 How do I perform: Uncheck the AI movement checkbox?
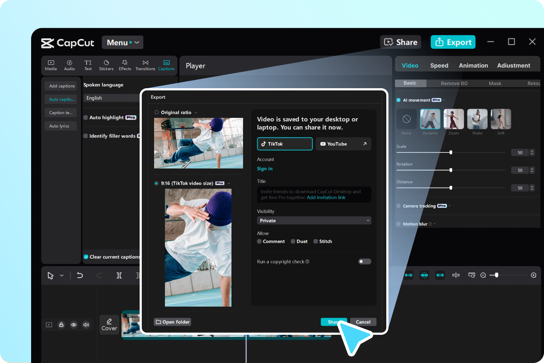pyautogui.click(x=399, y=100)
